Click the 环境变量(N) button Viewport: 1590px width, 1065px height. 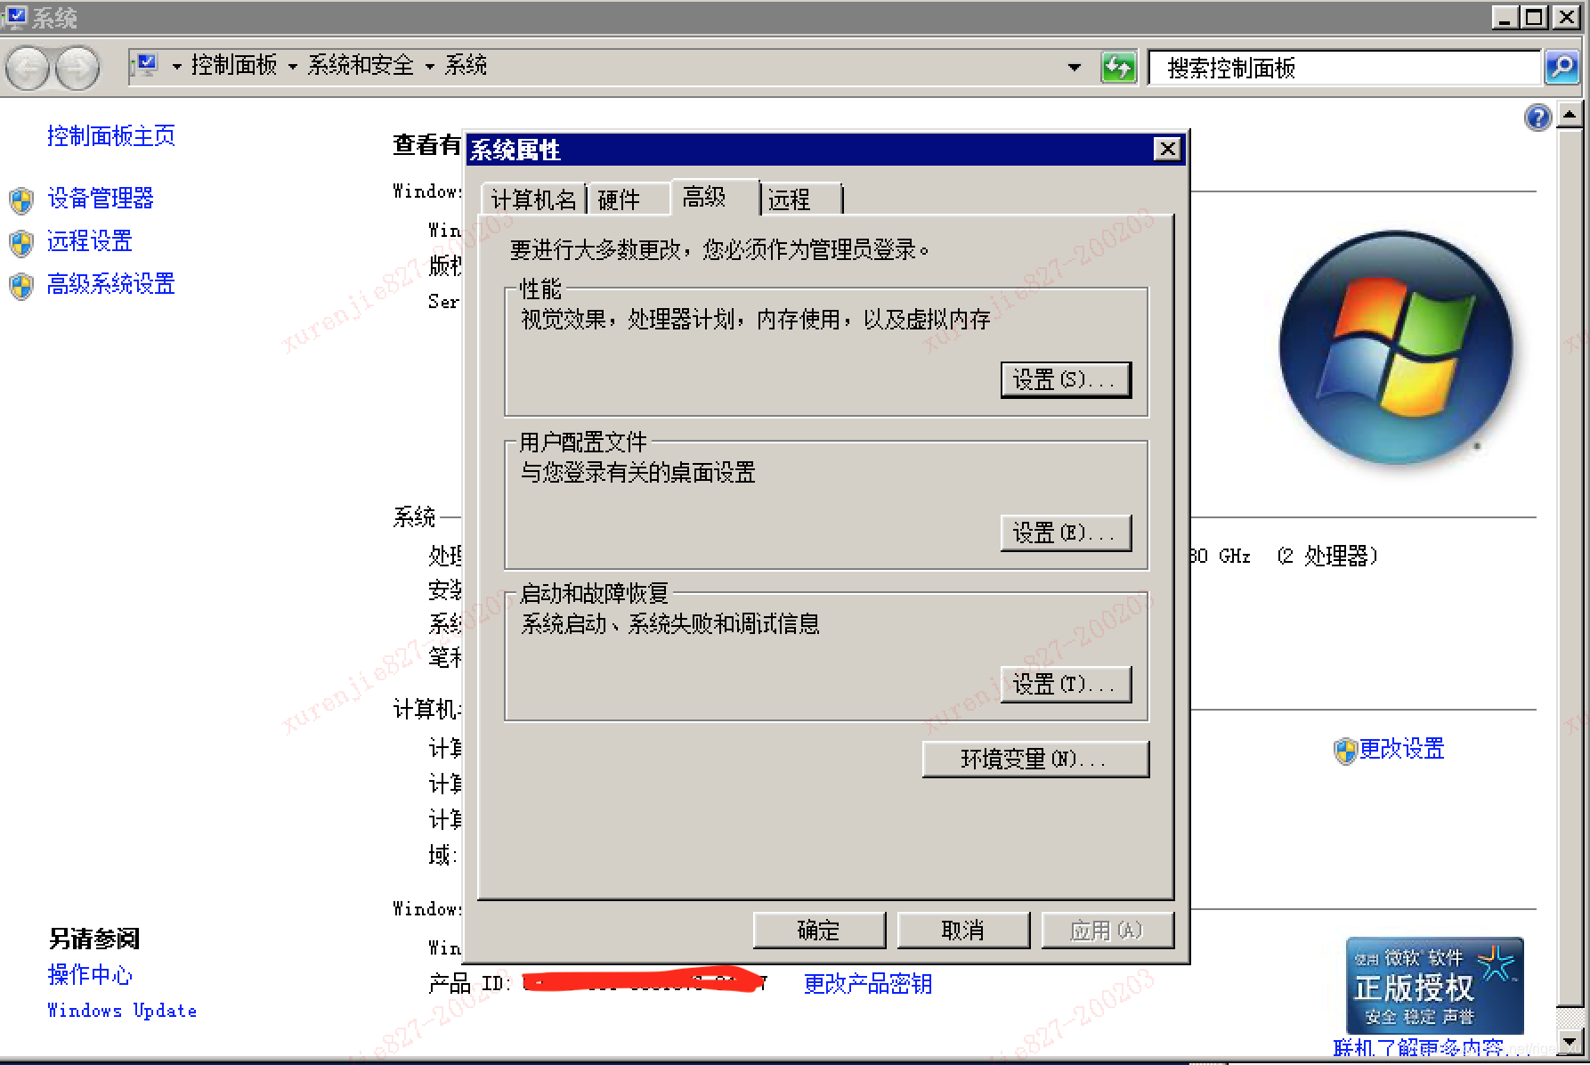1035,759
